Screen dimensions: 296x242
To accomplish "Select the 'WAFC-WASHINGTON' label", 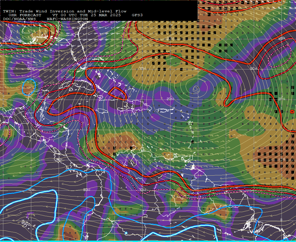I will tap(67, 19).
